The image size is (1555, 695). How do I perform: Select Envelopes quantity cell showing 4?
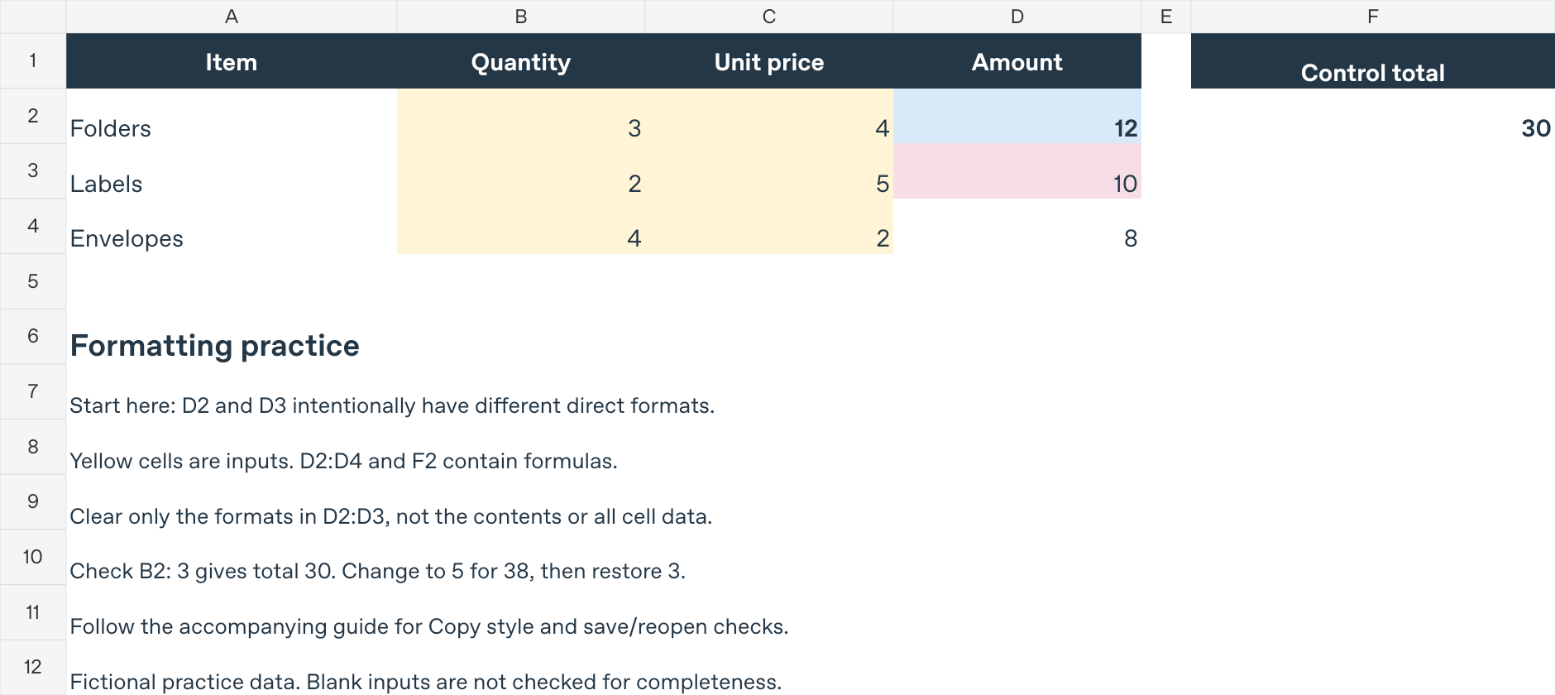point(521,227)
